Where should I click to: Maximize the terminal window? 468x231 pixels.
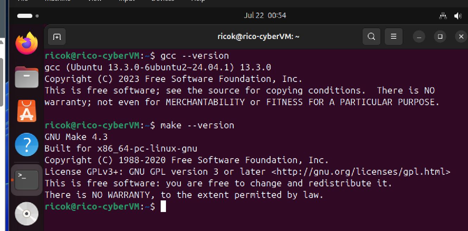pos(440,37)
